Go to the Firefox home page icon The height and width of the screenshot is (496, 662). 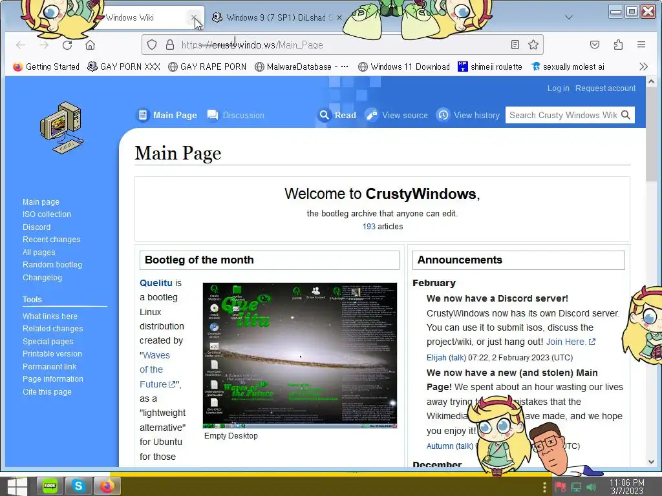(x=90, y=45)
